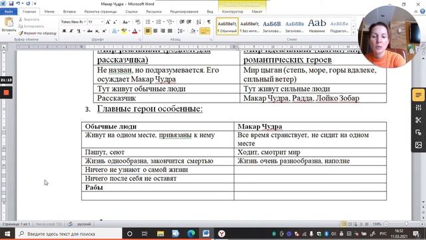Switch to the Вставка tab
426x240 pixels.
pos(69,12)
